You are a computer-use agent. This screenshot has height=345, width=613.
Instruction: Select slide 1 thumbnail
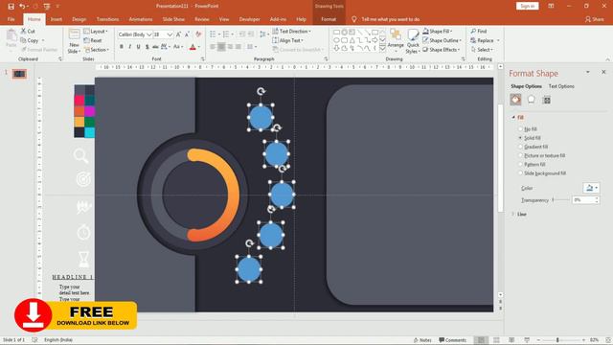(x=19, y=74)
